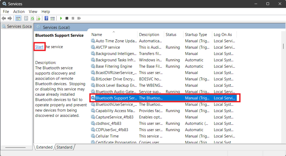Sort list by the Name column header
Screen dimensions: 286x156
(x=97, y=35)
